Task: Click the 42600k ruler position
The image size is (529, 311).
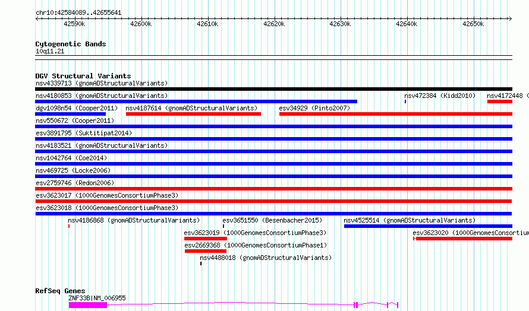Action: pos(141,24)
